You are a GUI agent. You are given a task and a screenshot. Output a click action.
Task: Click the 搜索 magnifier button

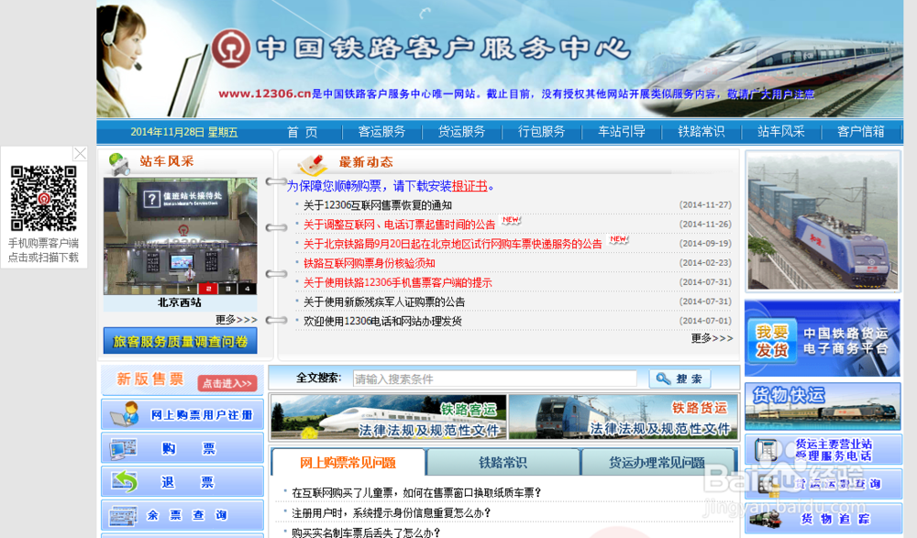pyautogui.click(x=679, y=379)
